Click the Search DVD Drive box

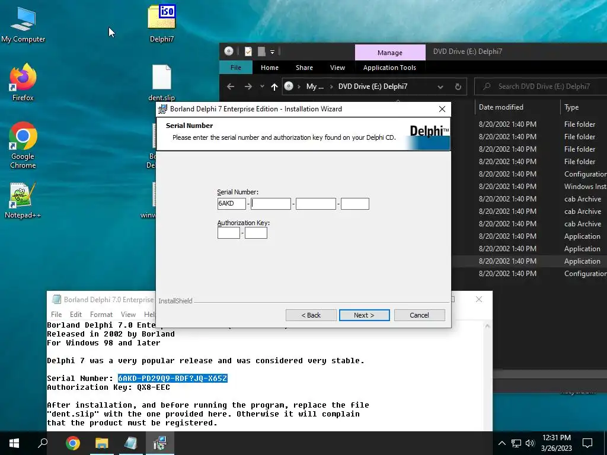pos(542,86)
